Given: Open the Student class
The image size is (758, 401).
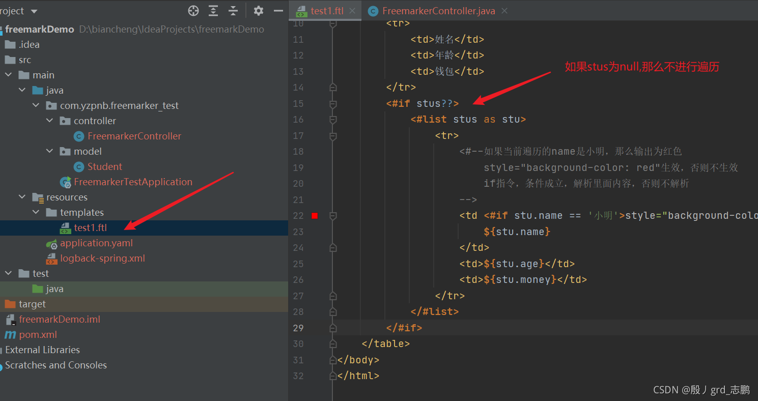Looking at the screenshot, I should coord(105,166).
